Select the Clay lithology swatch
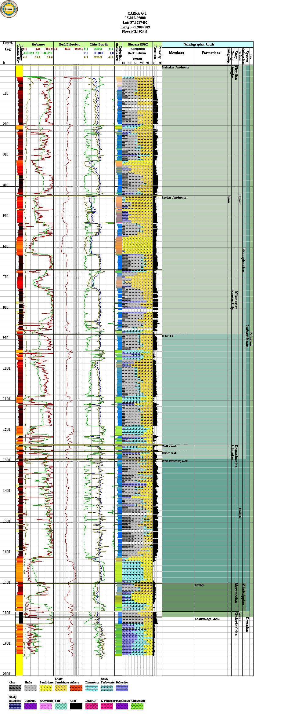This screenshot has width=299, height=714. [15, 688]
